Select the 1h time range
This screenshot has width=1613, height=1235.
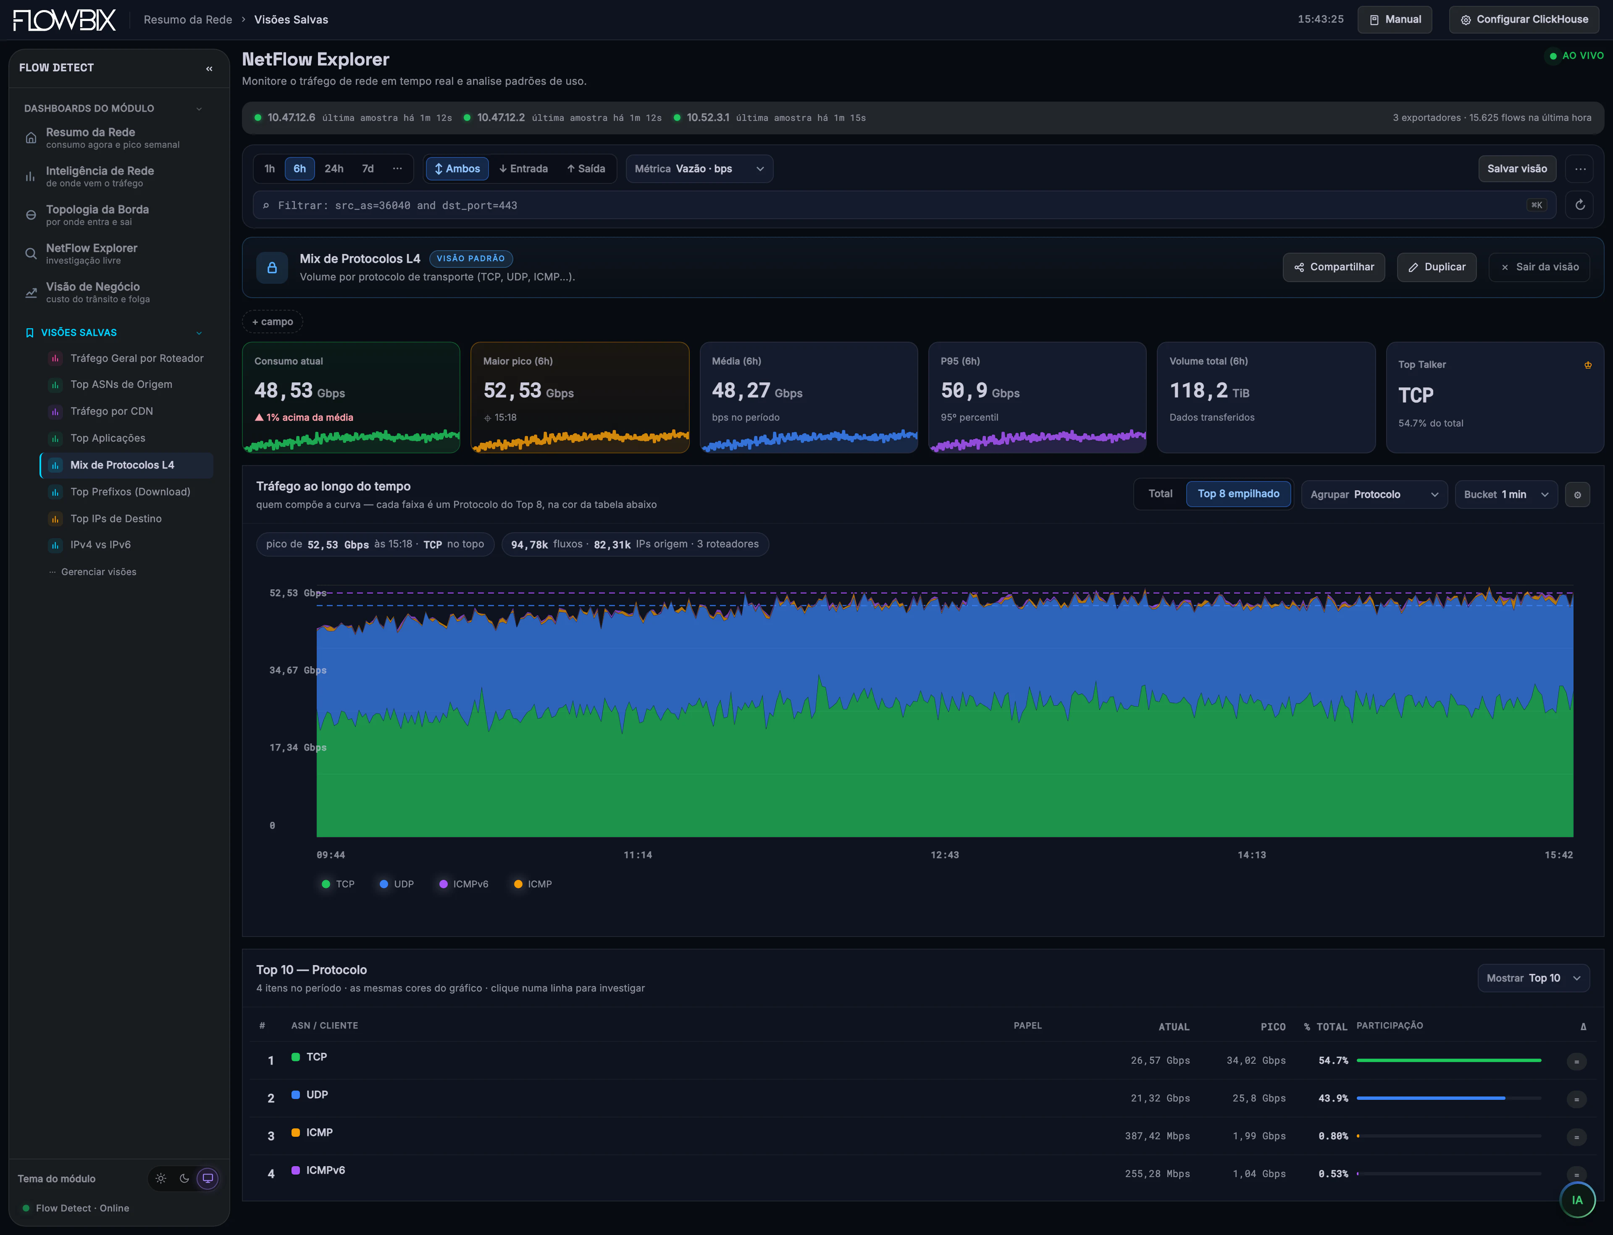pyautogui.click(x=270, y=169)
